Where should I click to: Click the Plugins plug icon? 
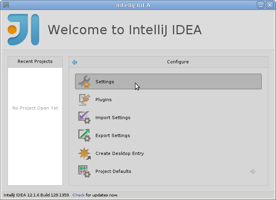(x=84, y=100)
